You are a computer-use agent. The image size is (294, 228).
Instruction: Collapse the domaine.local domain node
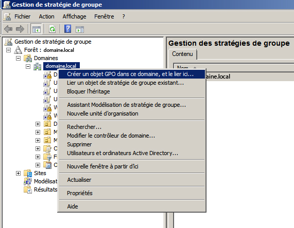pyautogui.click(x=28, y=66)
